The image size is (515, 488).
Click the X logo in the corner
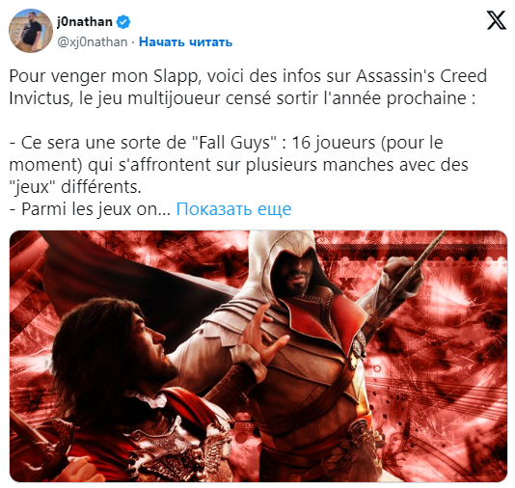497,20
